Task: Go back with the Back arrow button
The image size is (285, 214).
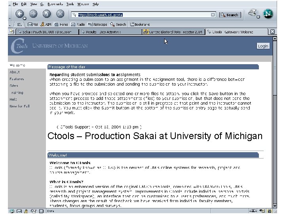Action: coord(20,14)
